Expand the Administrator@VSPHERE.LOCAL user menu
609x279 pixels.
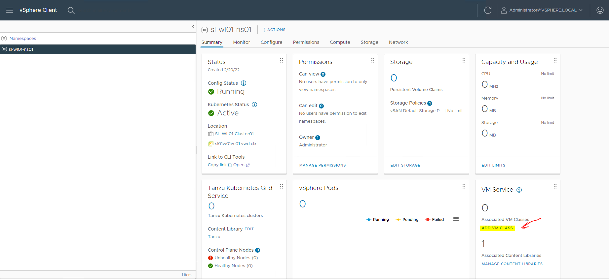[542, 10]
